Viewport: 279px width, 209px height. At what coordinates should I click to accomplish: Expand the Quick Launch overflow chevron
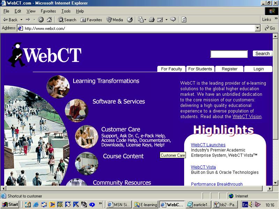click(x=100, y=203)
